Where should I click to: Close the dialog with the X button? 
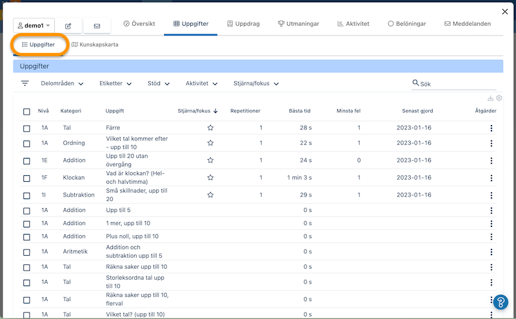pyautogui.click(x=505, y=11)
